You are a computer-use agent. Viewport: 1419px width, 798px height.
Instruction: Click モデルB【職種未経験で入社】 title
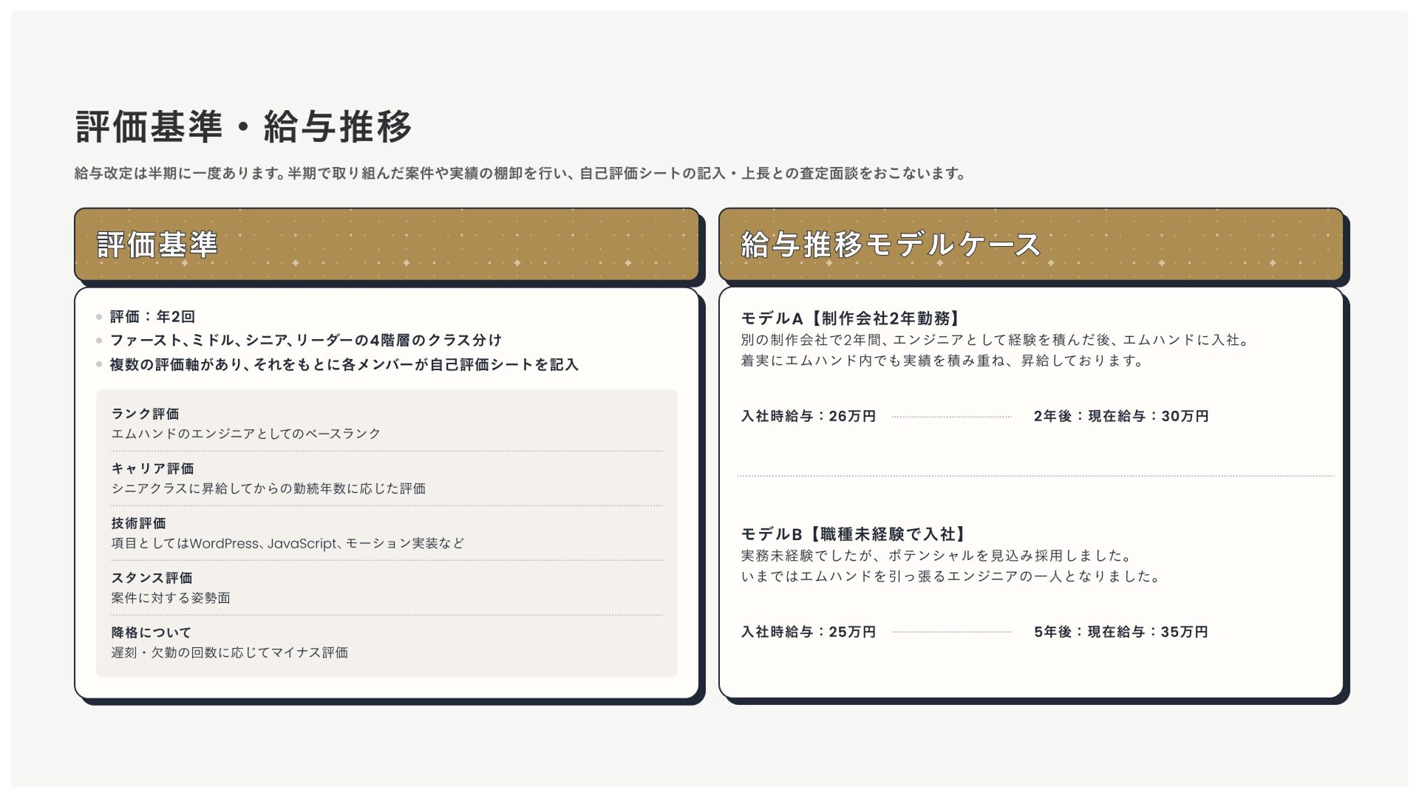click(x=855, y=534)
